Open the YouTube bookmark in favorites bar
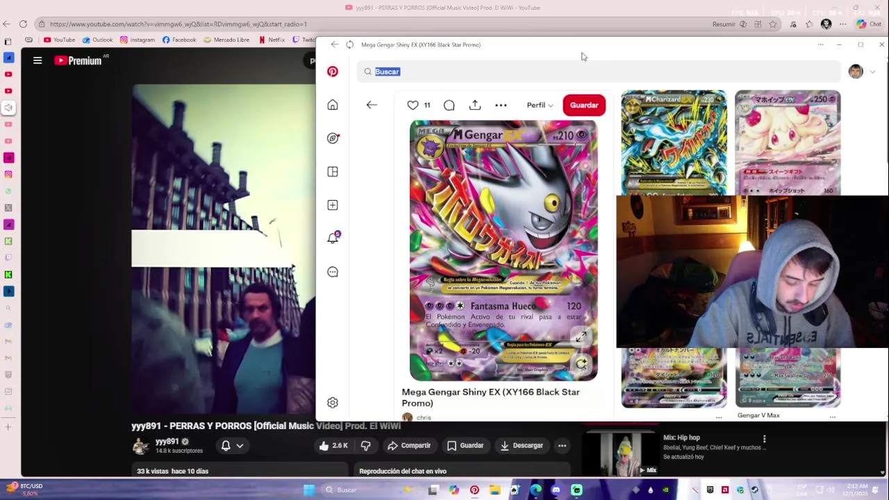Viewport: 889px width, 500px height. (59, 40)
